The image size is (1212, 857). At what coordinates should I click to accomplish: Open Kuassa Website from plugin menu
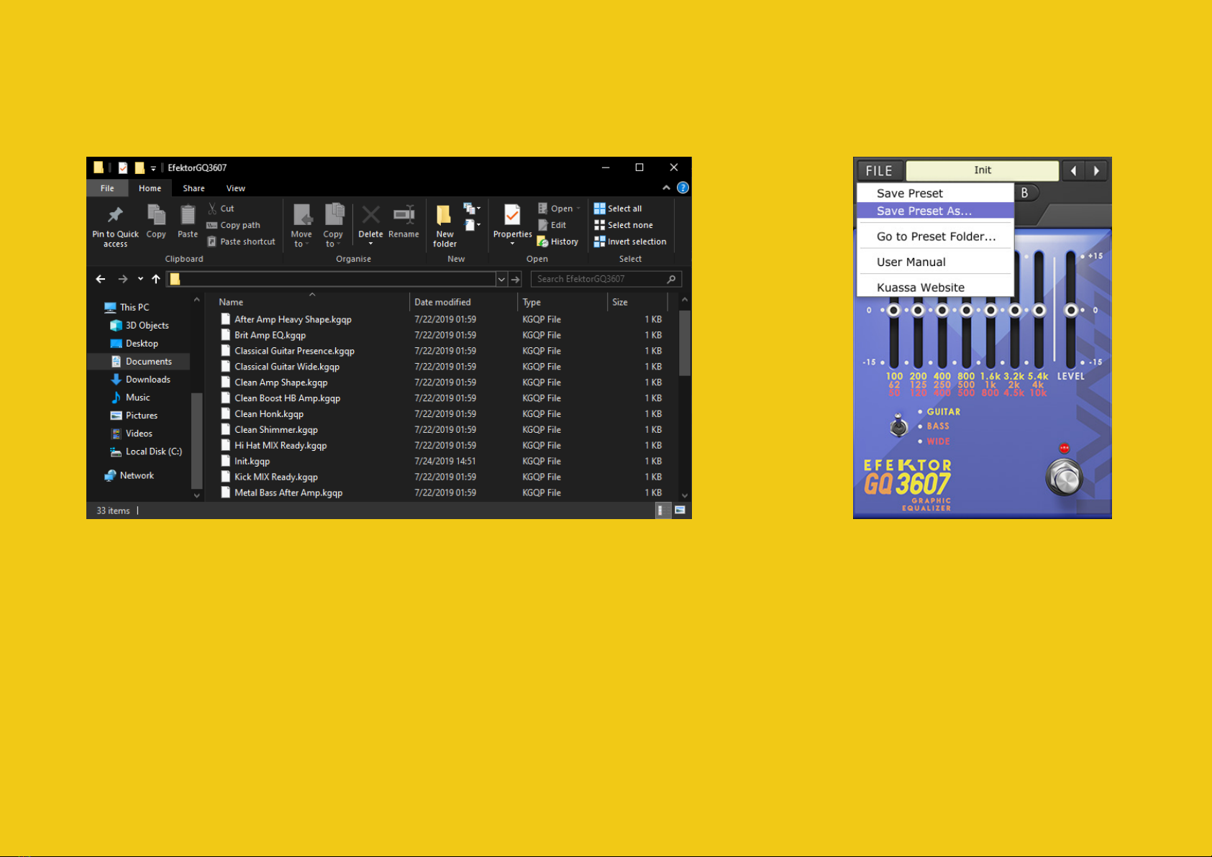[935, 288]
